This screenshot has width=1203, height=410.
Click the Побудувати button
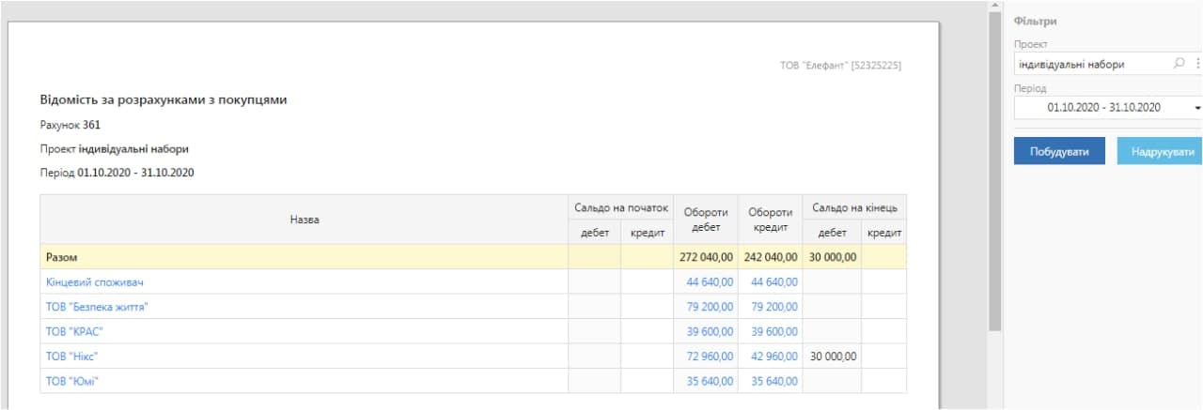[x=1059, y=151]
